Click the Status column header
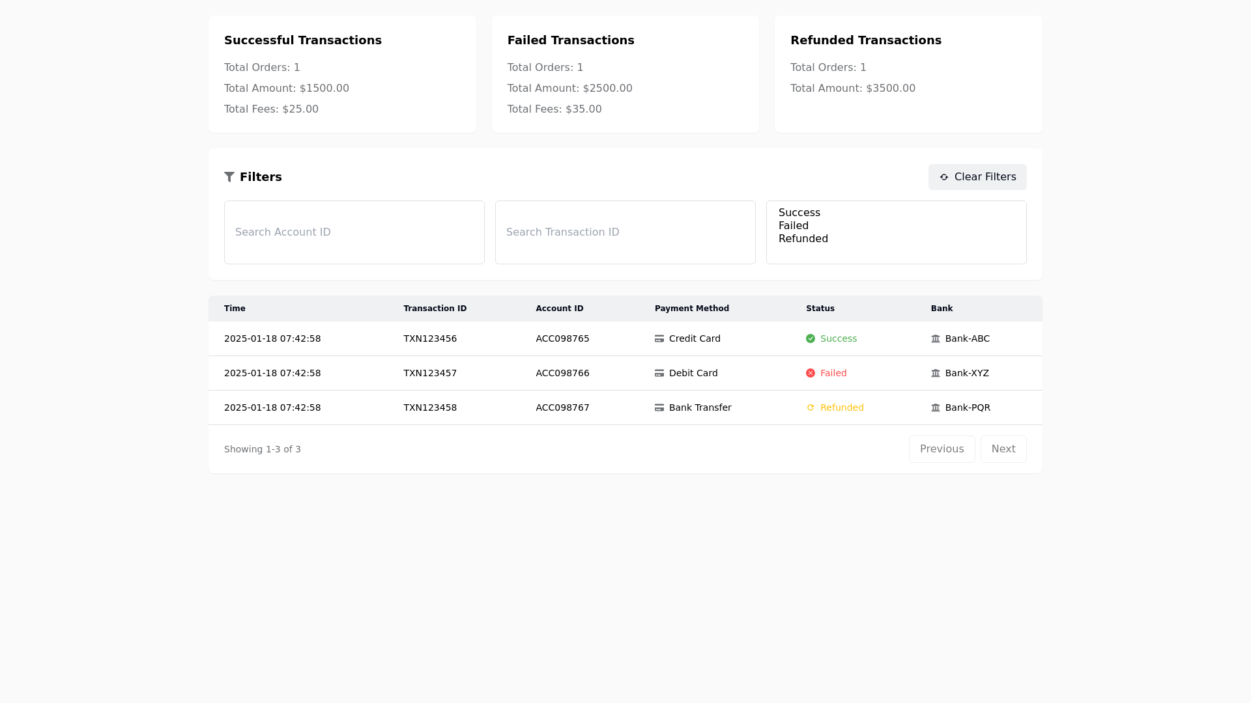This screenshot has height=703, width=1251. click(x=820, y=309)
